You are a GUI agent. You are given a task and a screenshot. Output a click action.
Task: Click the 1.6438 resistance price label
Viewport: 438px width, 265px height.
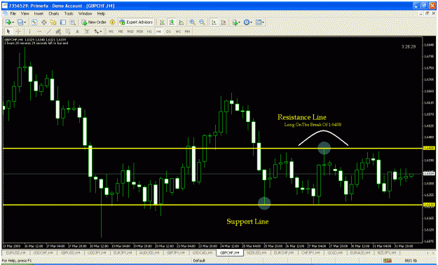coord(429,148)
